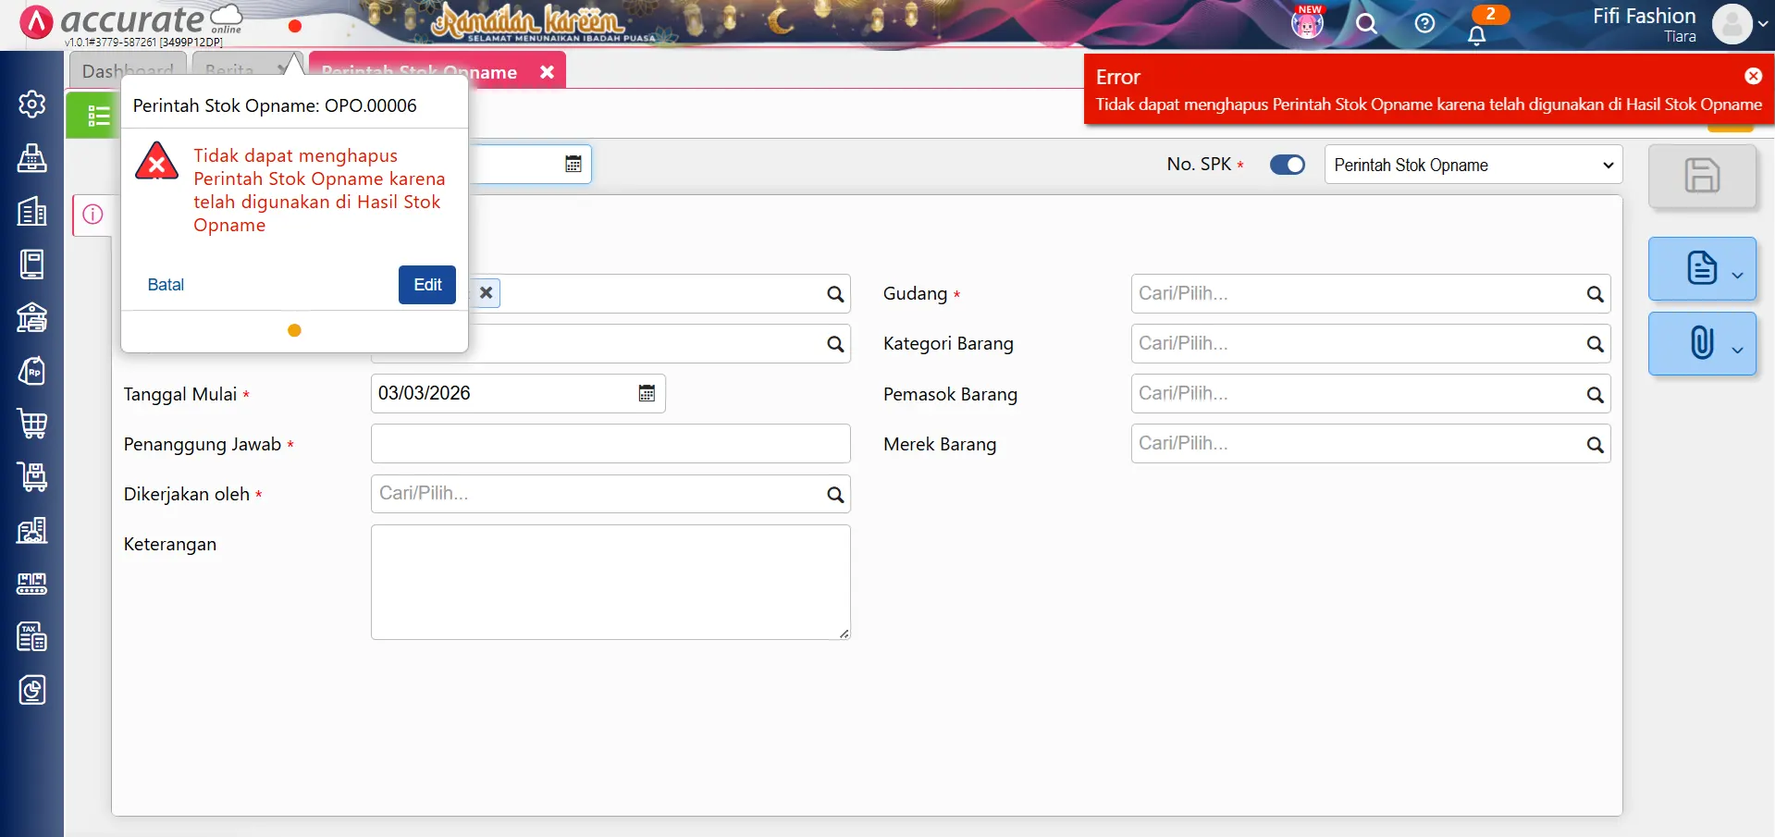Expand the document actions dropdown button
Viewport: 1775px width, 837px height.
click(1702, 268)
